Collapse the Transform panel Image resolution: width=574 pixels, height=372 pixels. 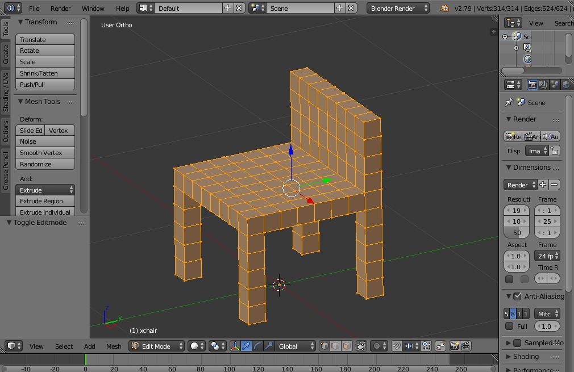20,22
